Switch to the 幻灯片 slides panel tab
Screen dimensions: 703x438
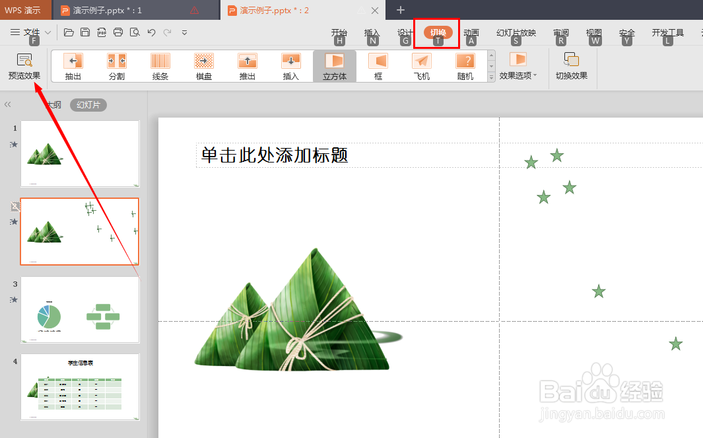[88, 104]
